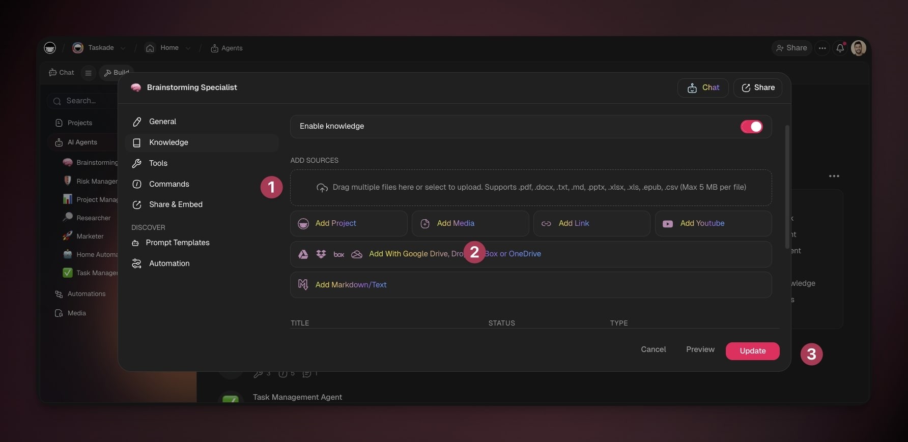Toggle the Enable knowledge switch
The height and width of the screenshot is (442, 908).
751,127
